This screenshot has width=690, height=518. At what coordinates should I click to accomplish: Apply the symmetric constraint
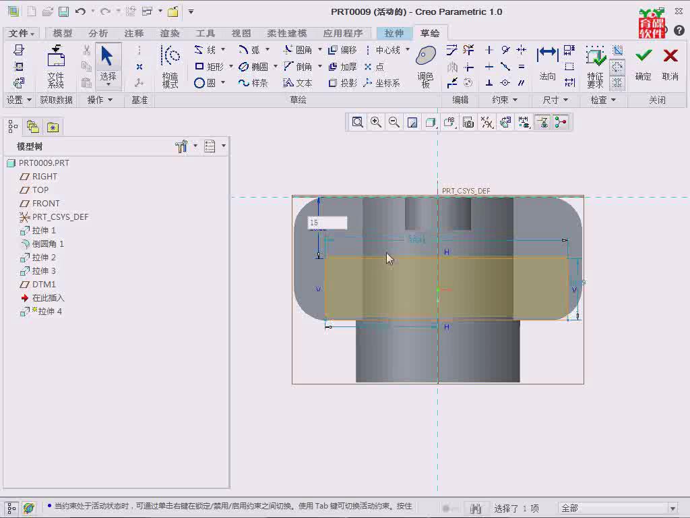[x=522, y=50]
